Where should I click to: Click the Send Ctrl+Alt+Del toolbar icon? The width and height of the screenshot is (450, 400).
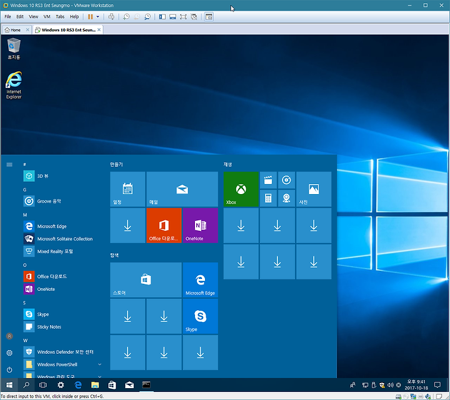(x=111, y=17)
